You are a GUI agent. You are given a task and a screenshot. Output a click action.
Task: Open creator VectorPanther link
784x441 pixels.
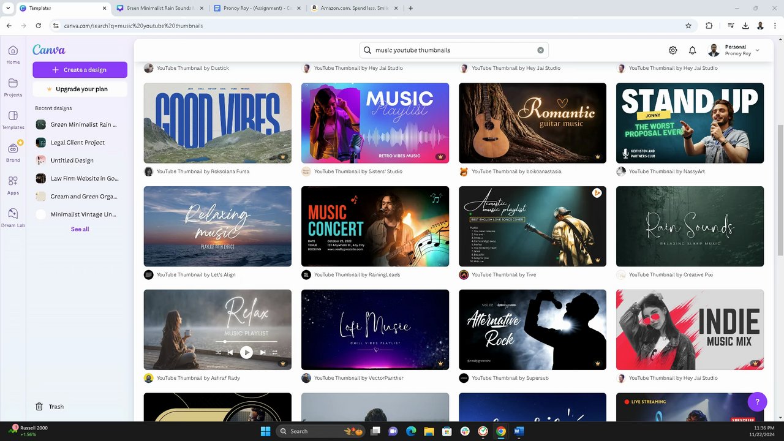coord(385,378)
